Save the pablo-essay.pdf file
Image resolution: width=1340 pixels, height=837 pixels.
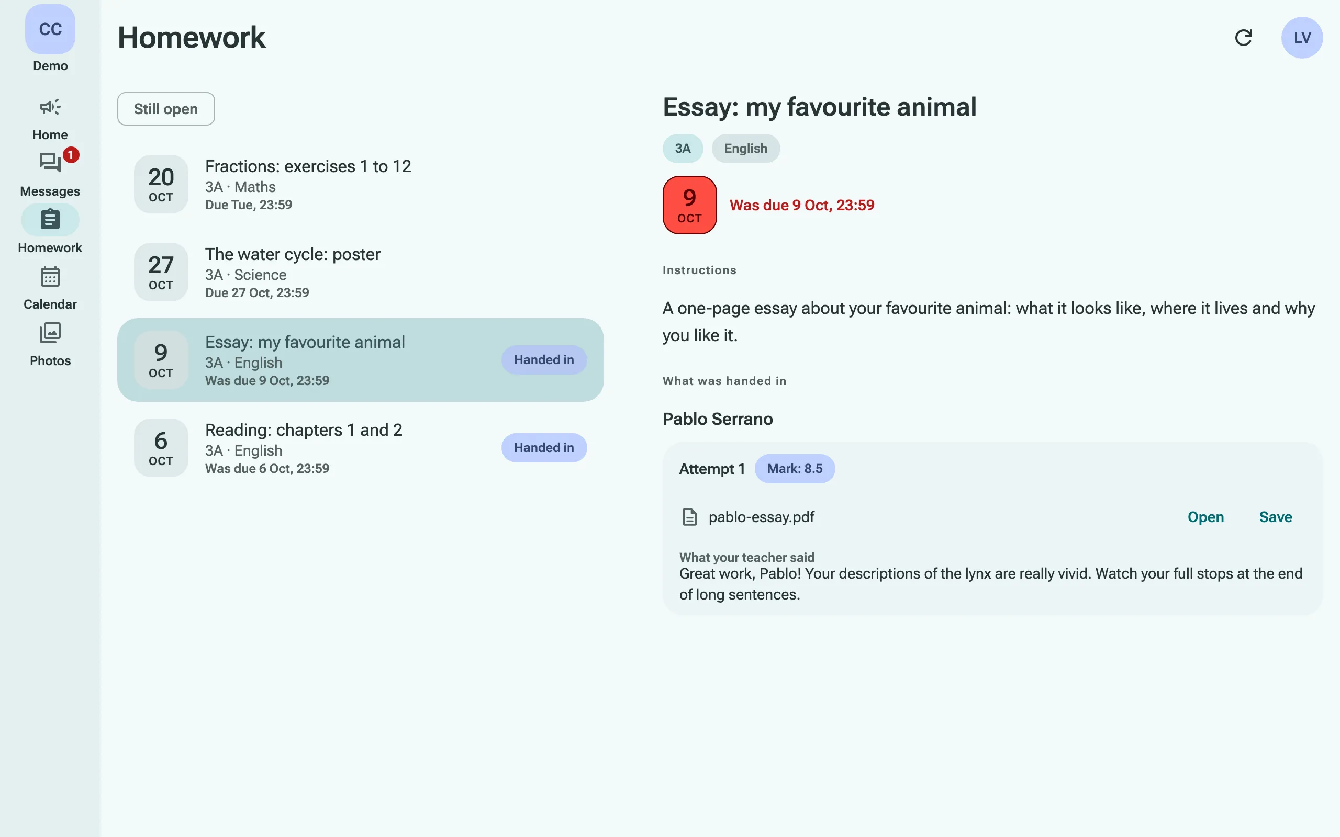pos(1275,517)
